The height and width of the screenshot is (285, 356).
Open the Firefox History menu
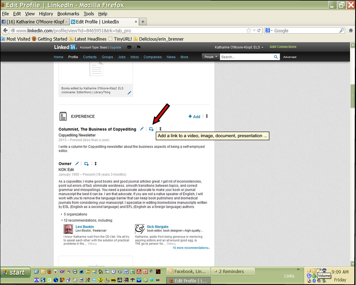(x=46, y=13)
